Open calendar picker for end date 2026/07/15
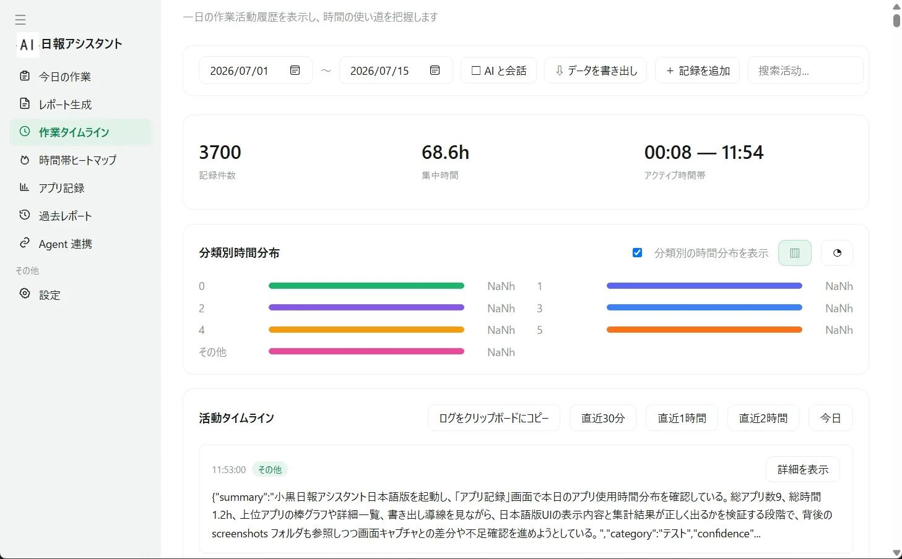This screenshot has height=559, width=902. pyautogui.click(x=435, y=70)
